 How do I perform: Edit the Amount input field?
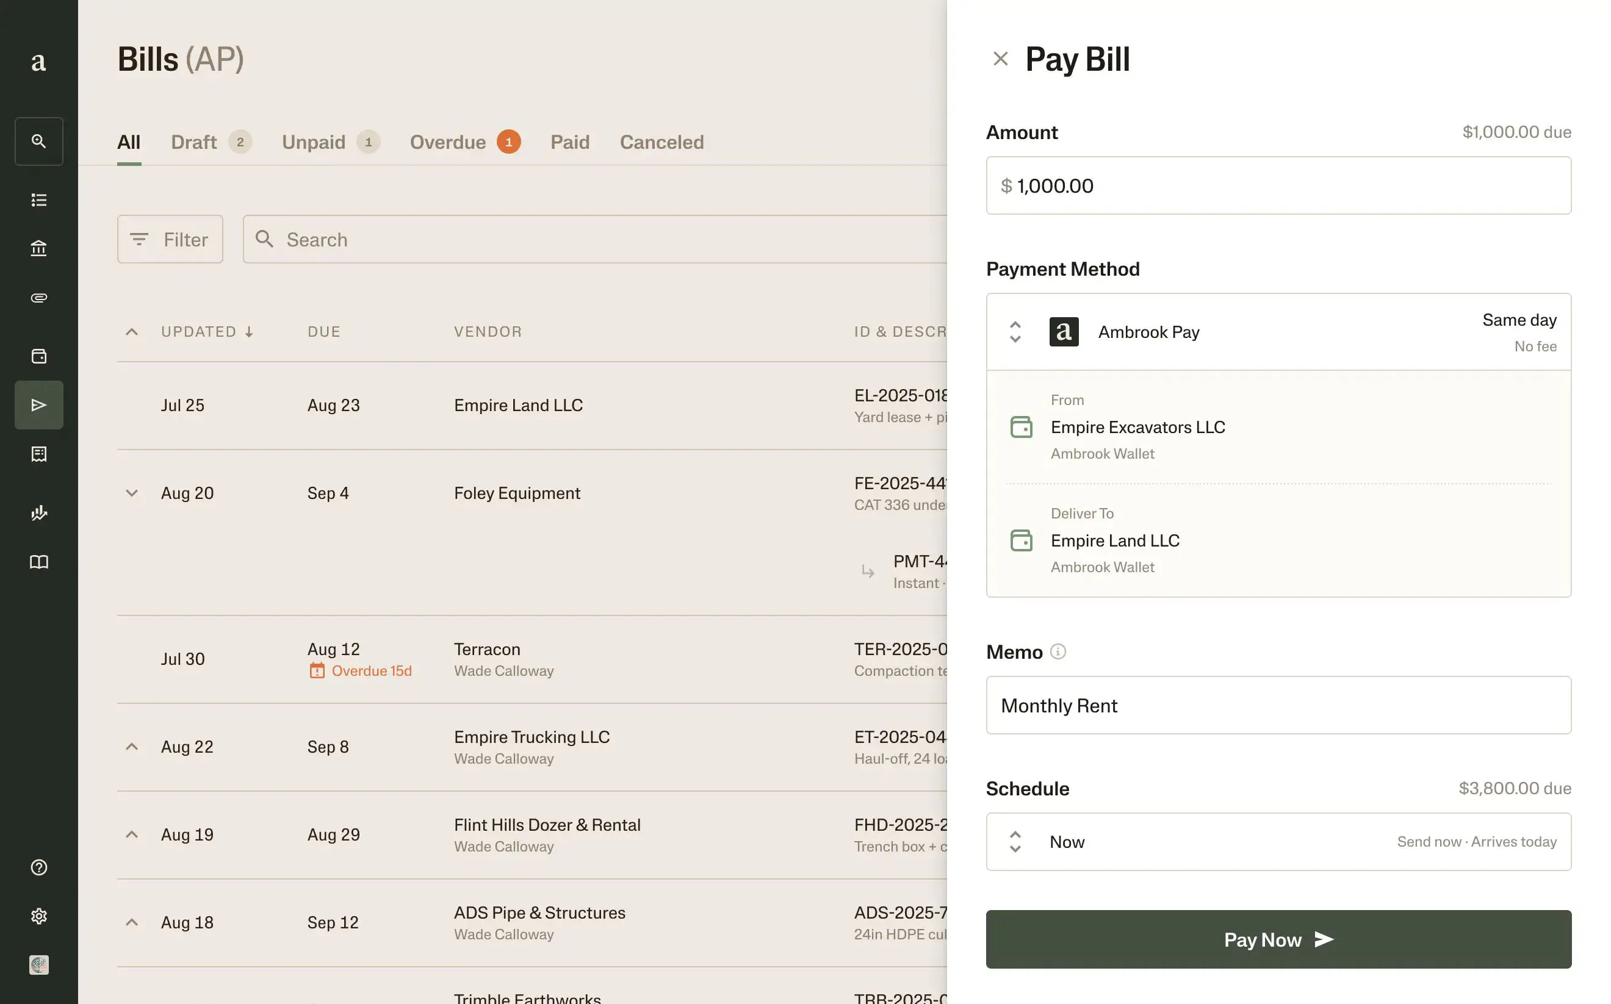point(1278,185)
